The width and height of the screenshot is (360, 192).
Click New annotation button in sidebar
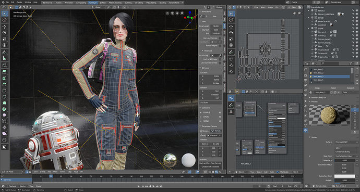[214, 16]
